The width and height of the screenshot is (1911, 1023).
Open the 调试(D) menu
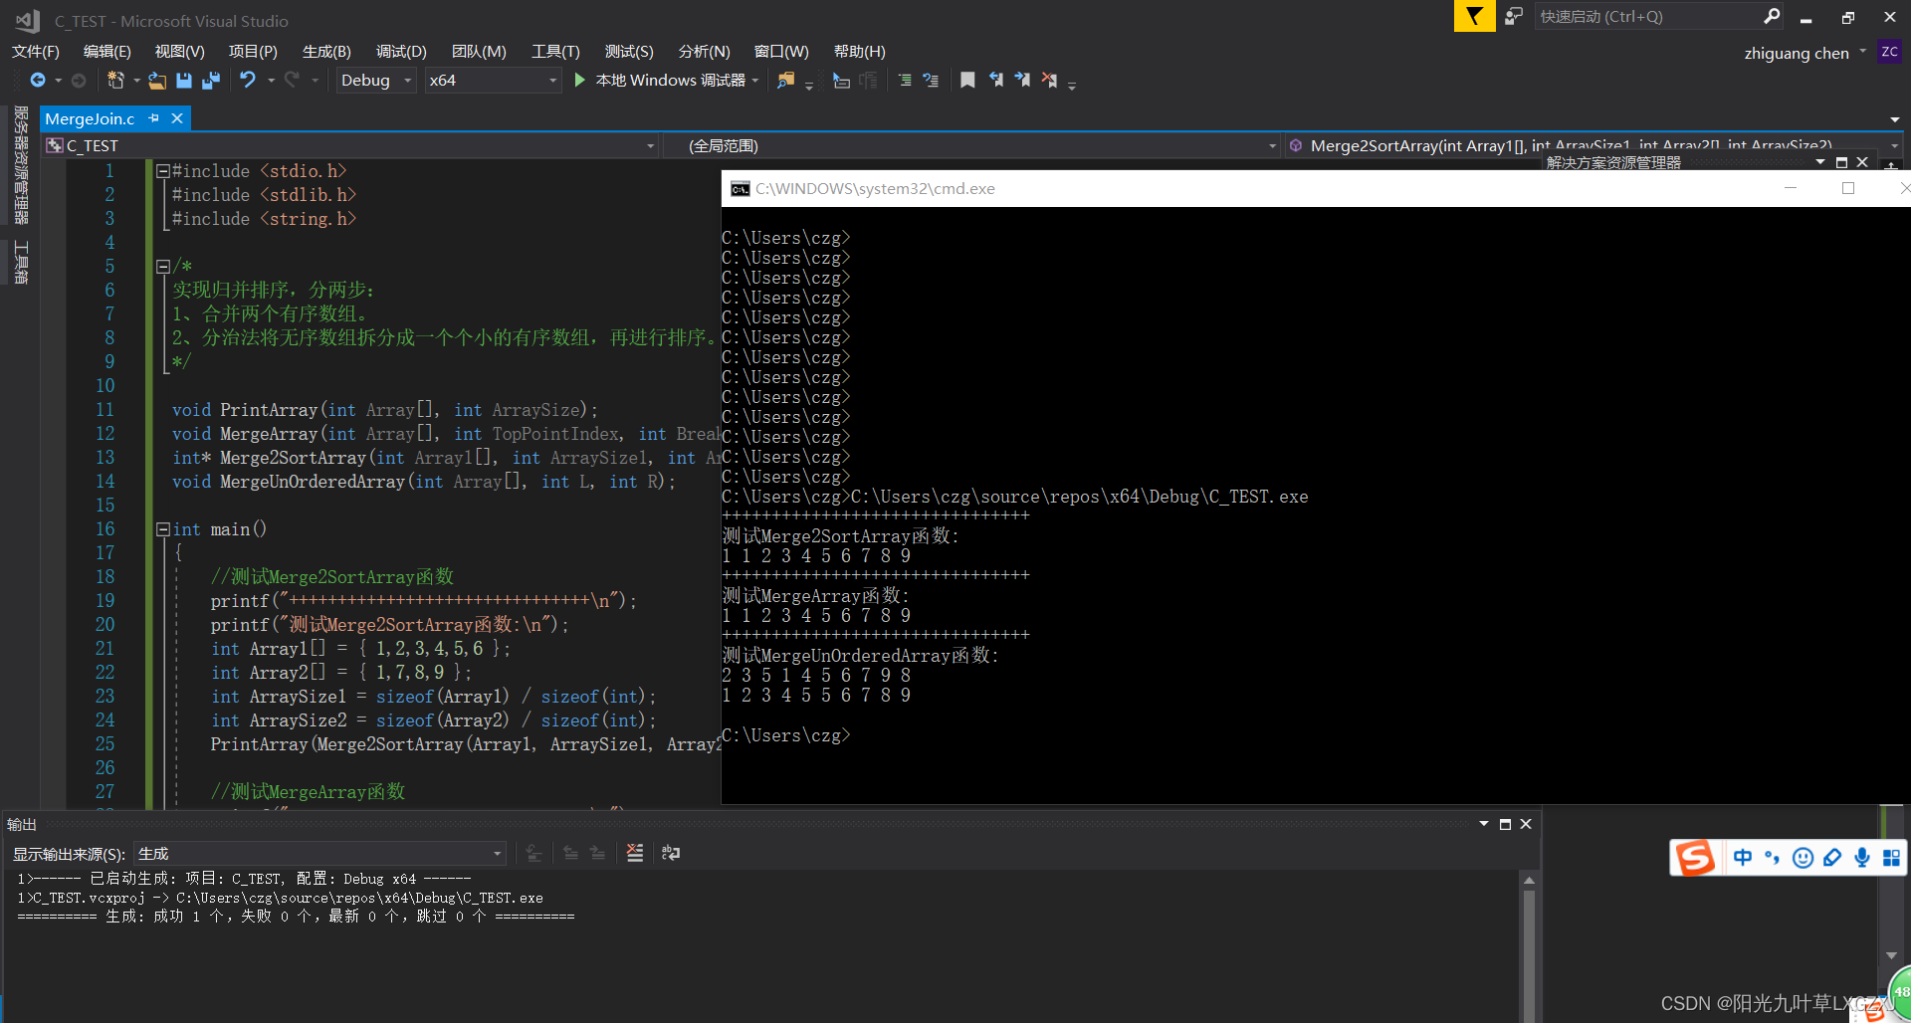click(401, 51)
